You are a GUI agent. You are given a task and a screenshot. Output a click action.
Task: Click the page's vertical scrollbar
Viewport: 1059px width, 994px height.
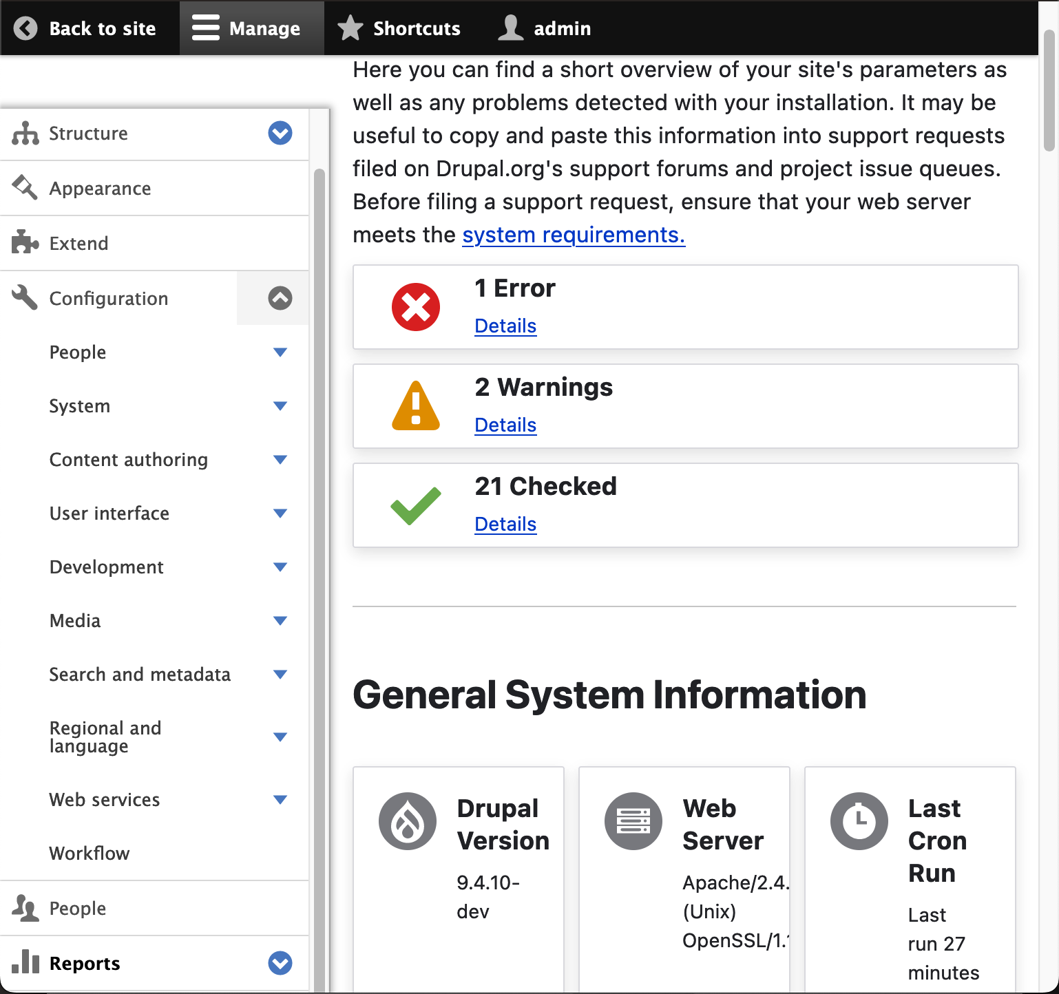tap(1049, 89)
